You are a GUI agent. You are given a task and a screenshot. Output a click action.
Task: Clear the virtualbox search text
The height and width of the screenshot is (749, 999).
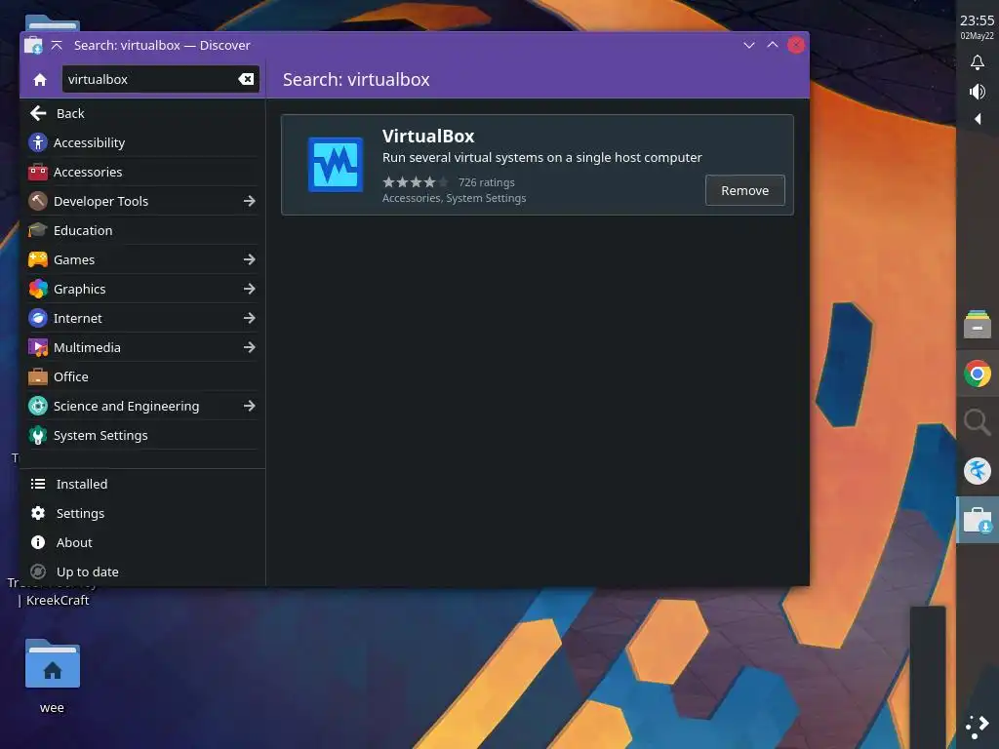point(246,79)
